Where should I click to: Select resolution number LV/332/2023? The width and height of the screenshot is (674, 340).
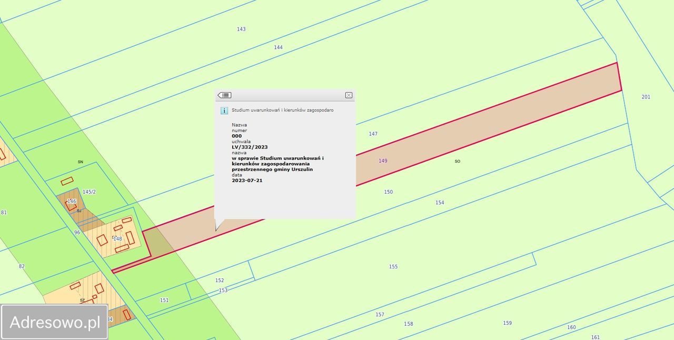pyautogui.click(x=250, y=147)
